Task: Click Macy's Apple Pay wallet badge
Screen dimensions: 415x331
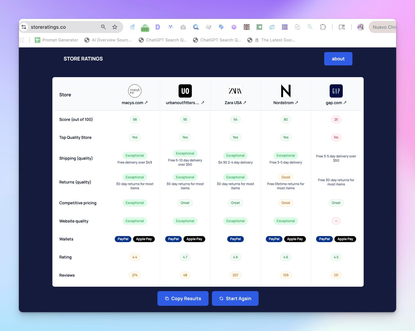Action: pyautogui.click(x=144, y=239)
